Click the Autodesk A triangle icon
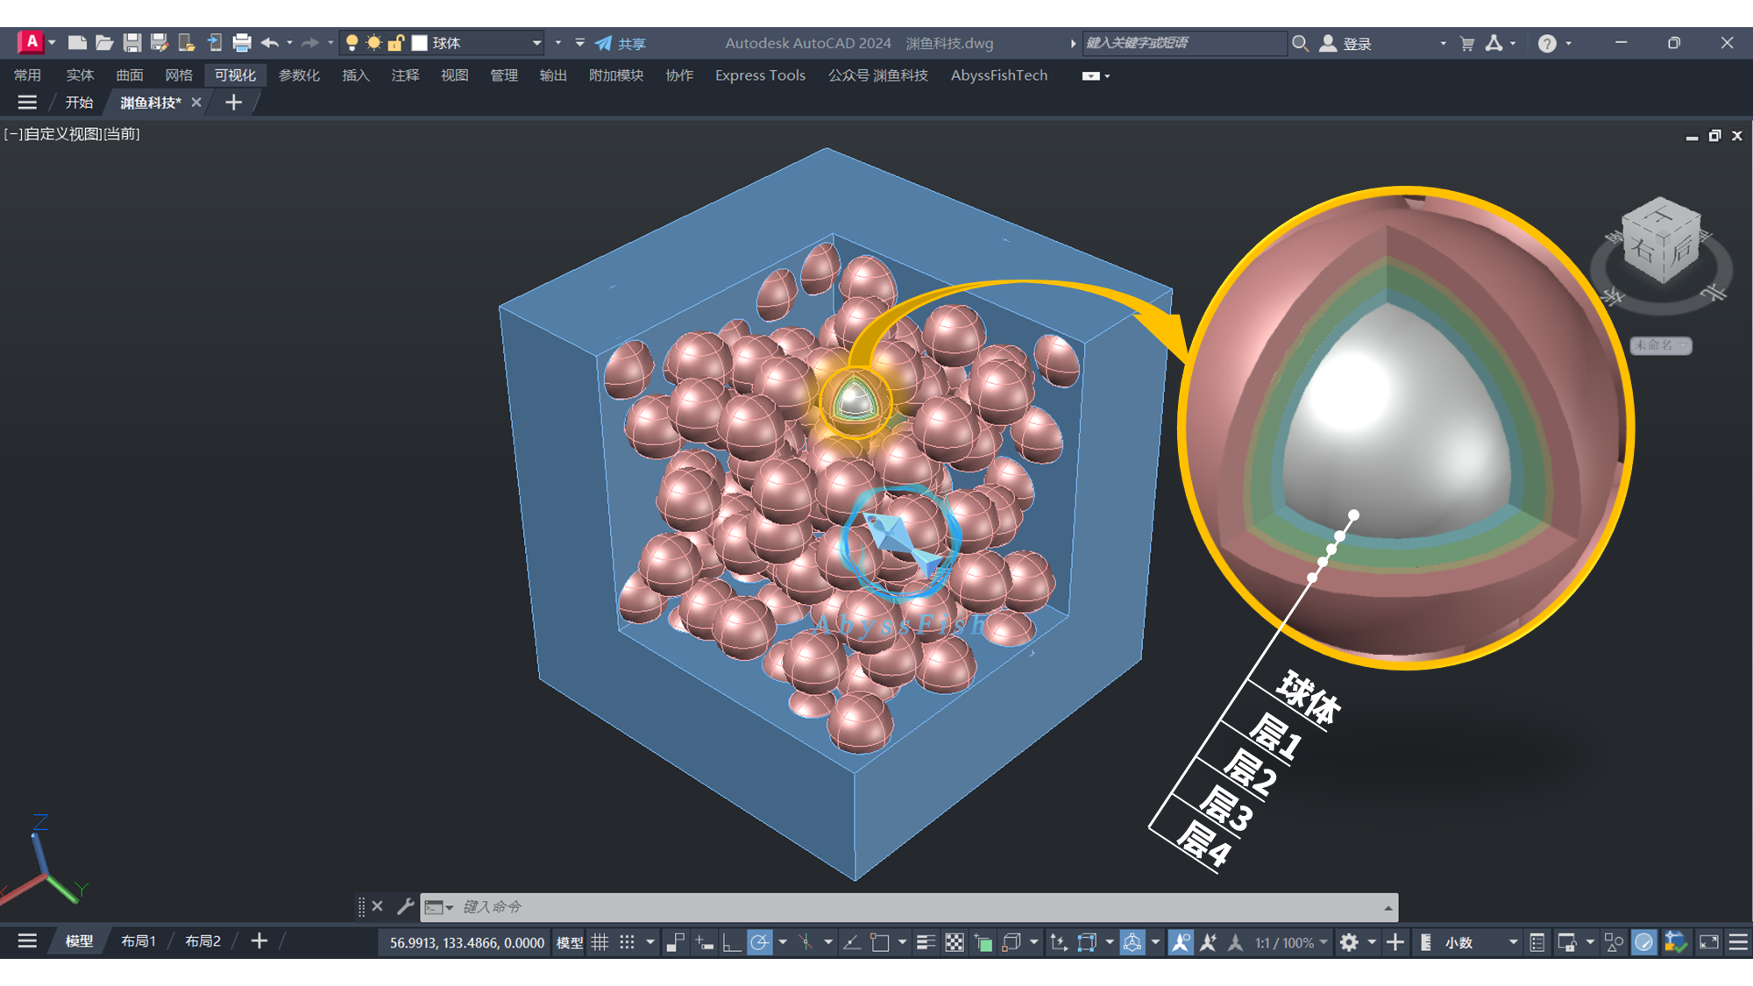 1494,43
